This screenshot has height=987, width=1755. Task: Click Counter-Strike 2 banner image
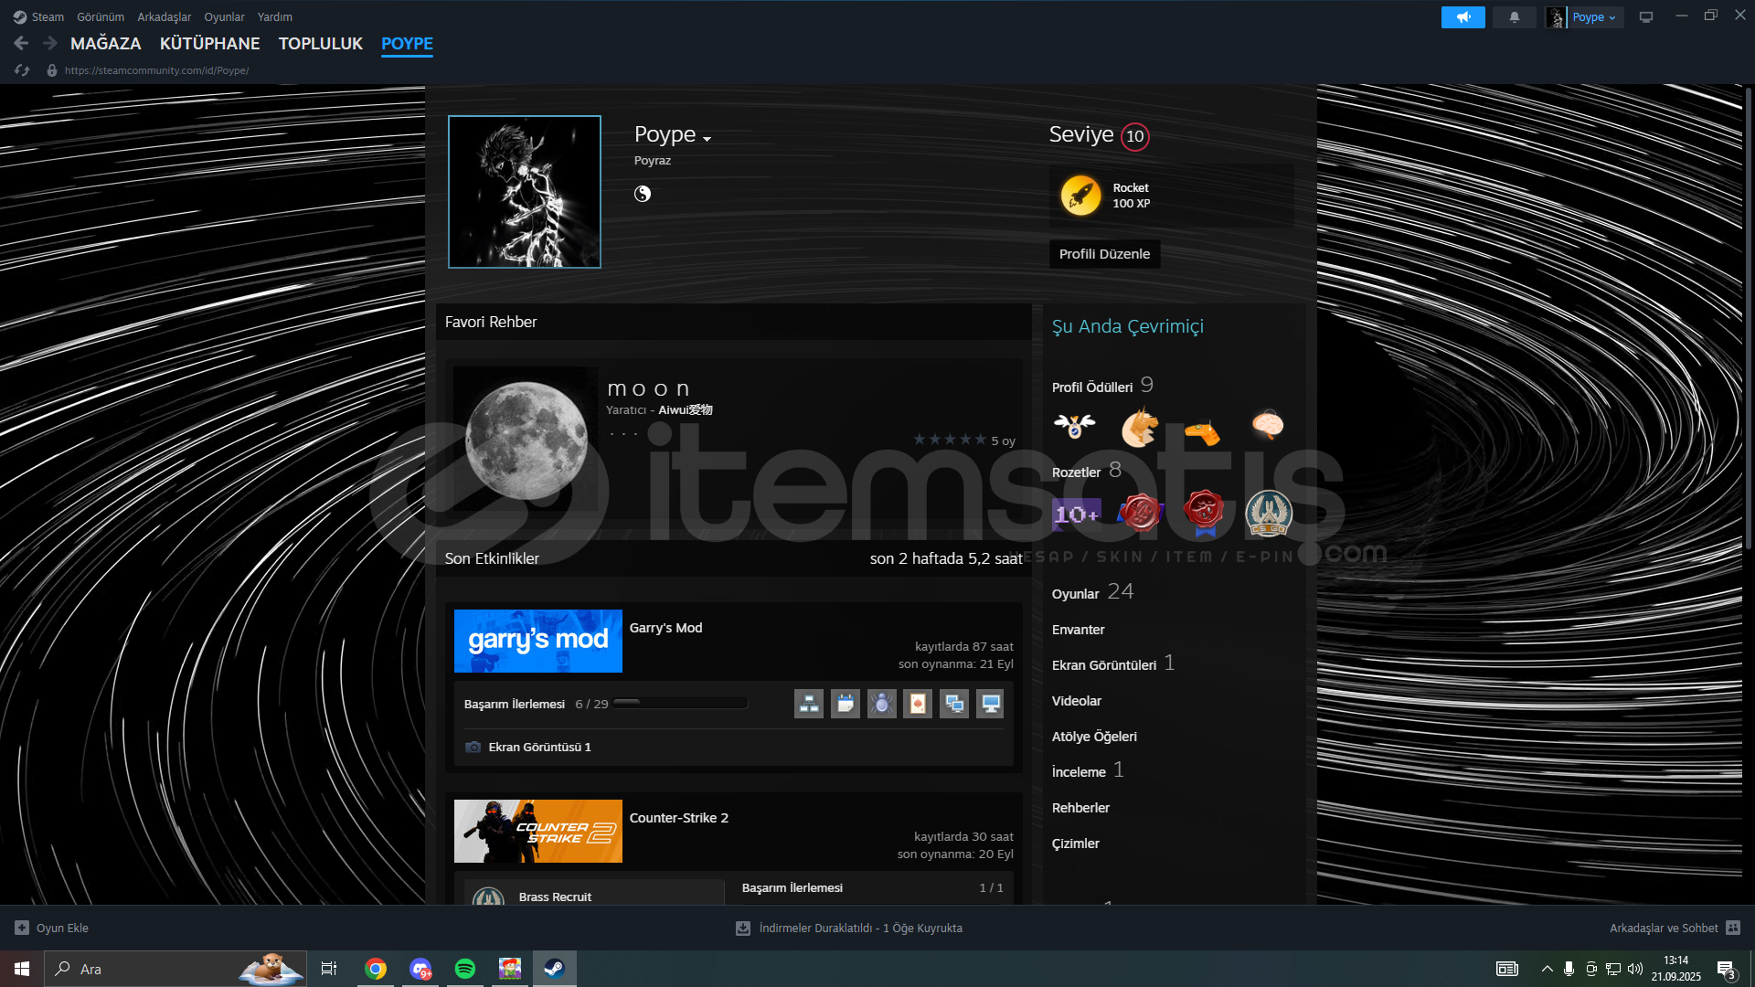click(538, 832)
